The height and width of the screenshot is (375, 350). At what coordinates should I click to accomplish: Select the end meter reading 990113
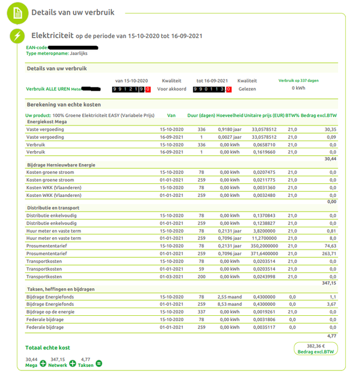(212, 89)
